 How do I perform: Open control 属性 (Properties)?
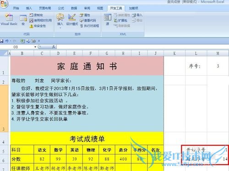[x=85, y=15]
